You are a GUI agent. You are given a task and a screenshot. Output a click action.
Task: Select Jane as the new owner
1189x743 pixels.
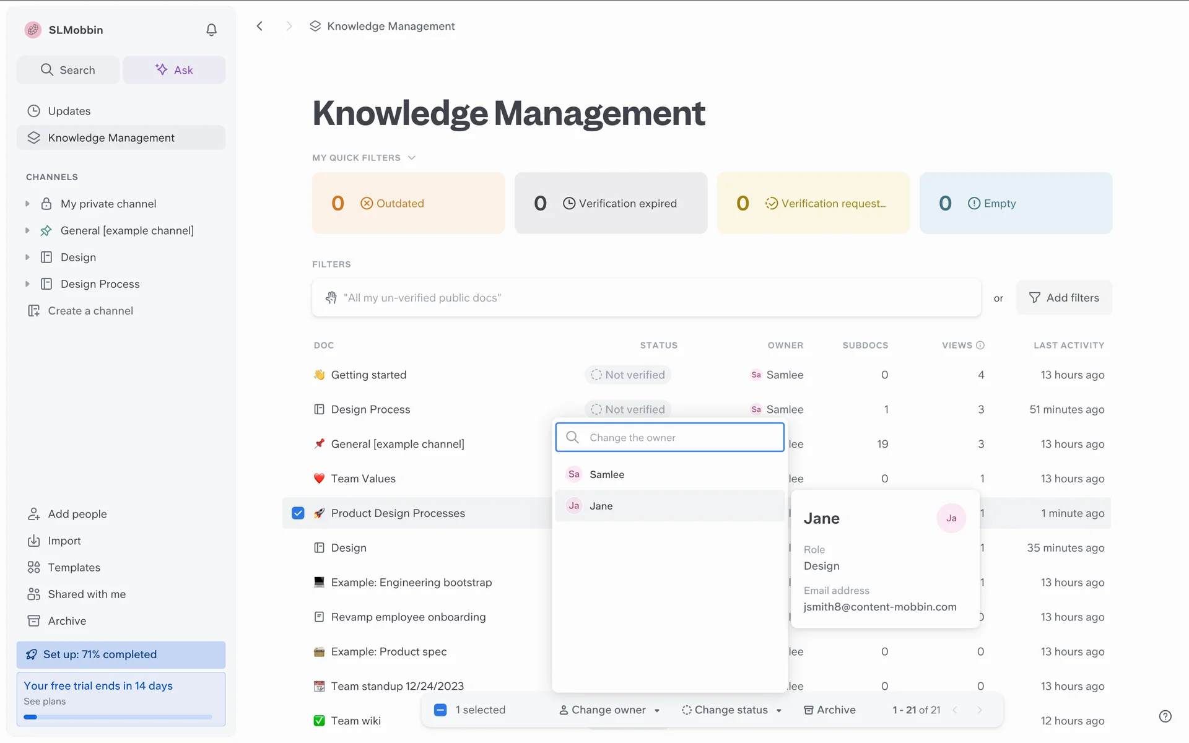(601, 506)
